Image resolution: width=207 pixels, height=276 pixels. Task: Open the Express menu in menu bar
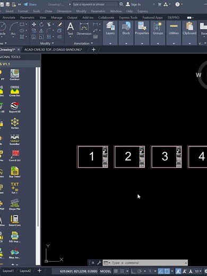143,11
